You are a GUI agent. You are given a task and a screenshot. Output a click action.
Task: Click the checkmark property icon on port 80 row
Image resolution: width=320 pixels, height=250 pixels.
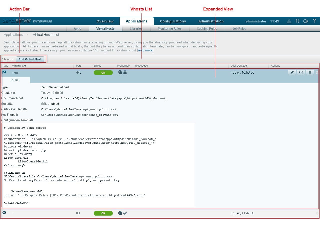pos(125,213)
